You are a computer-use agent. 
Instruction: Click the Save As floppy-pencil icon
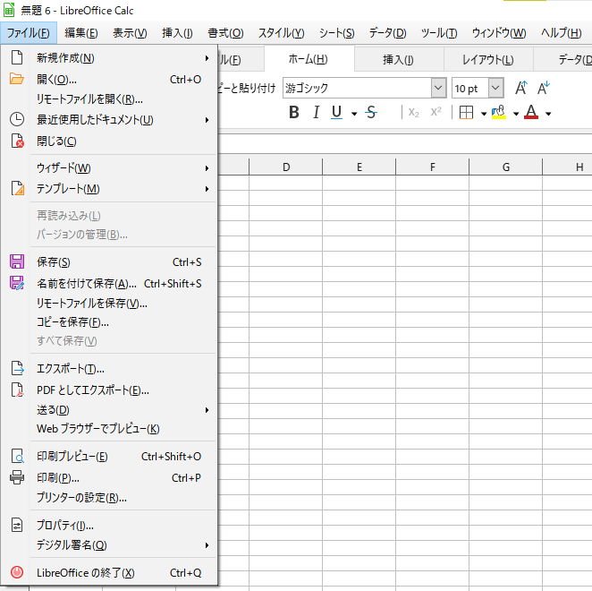17,283
